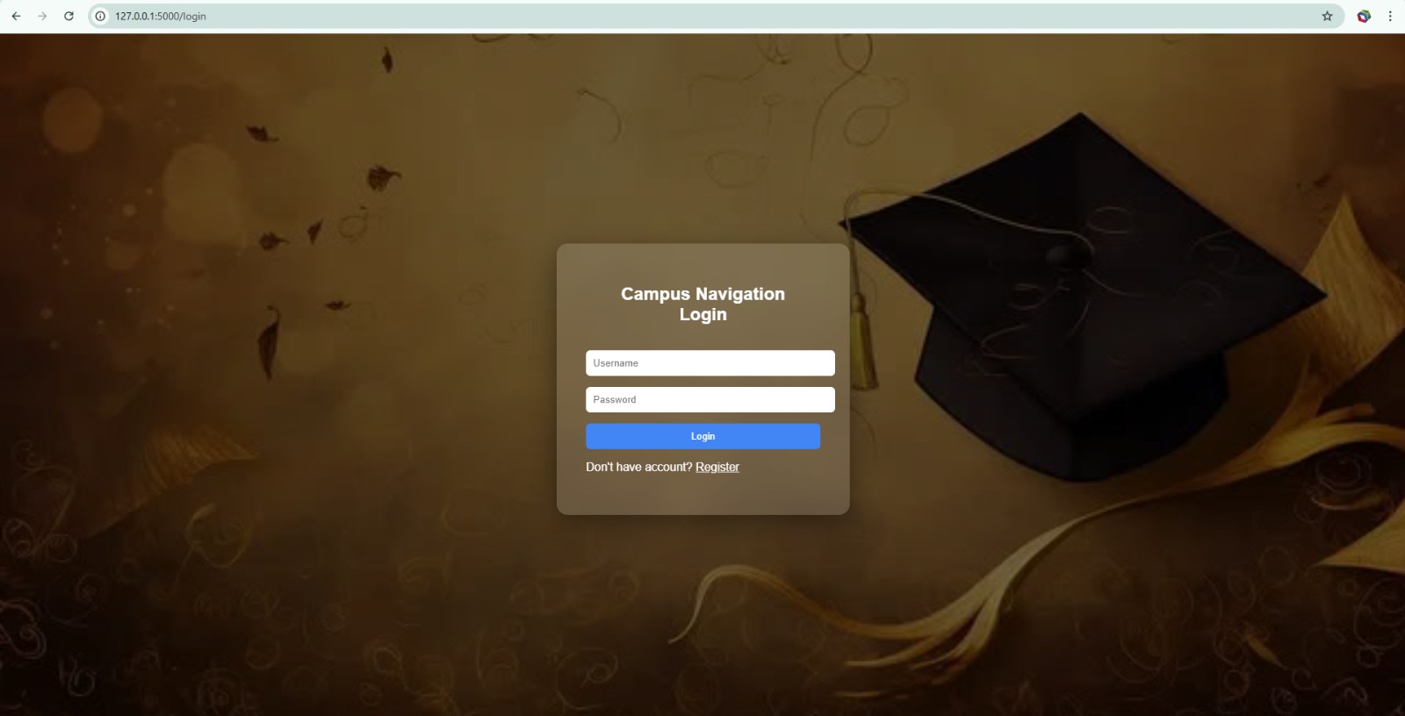Reload the login page
The height and width of the screenshot is (716, 1405).
coord(68,16)
